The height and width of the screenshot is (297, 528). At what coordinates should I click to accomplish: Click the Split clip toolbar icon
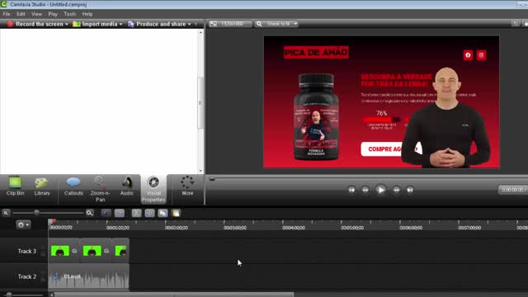click(x=150, y=213)
